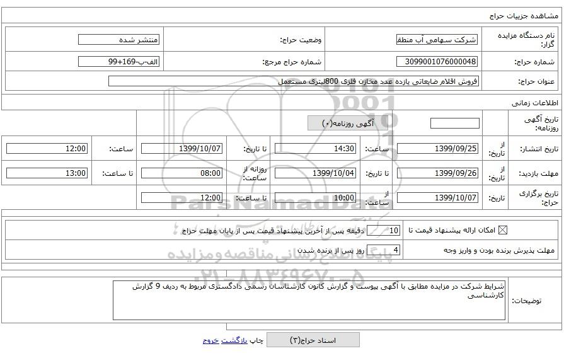The height and width of the screenshot is (363, 564).
Task: Click the 'شماره حراج مرجع:' label
Action: pos(292,62)
